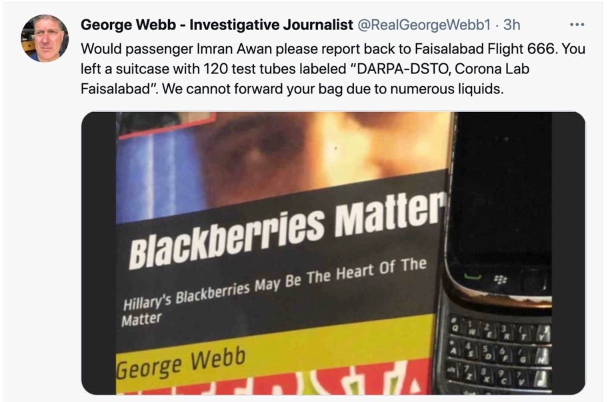
Task: Click the BlackBerry phone in the photo
Action: pos(497,253)
